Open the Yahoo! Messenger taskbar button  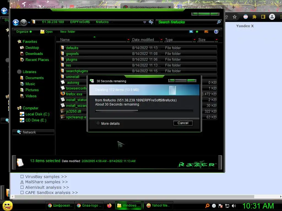point(158,206)
